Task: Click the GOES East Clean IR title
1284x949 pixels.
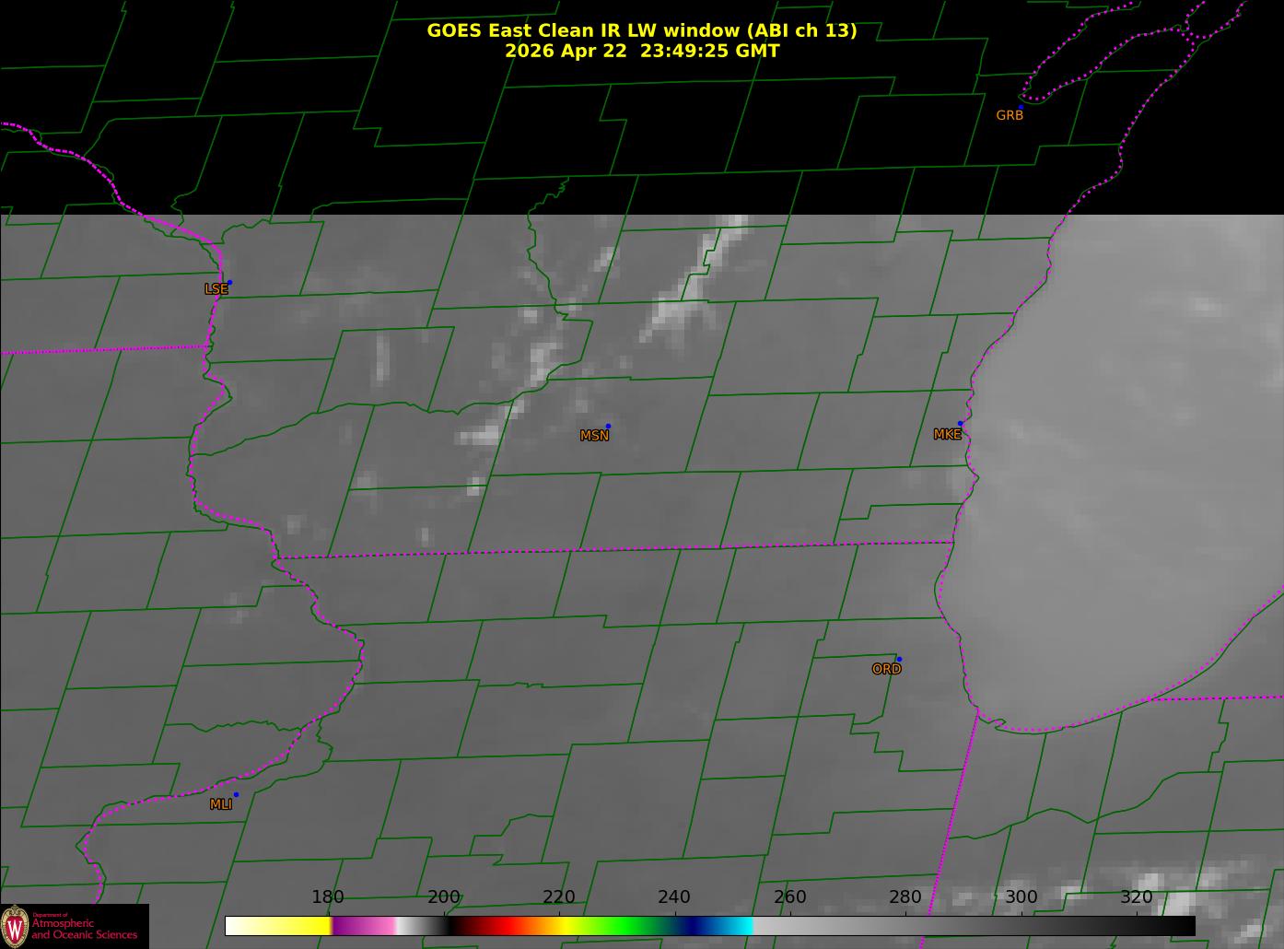Action: coord(641,30)
